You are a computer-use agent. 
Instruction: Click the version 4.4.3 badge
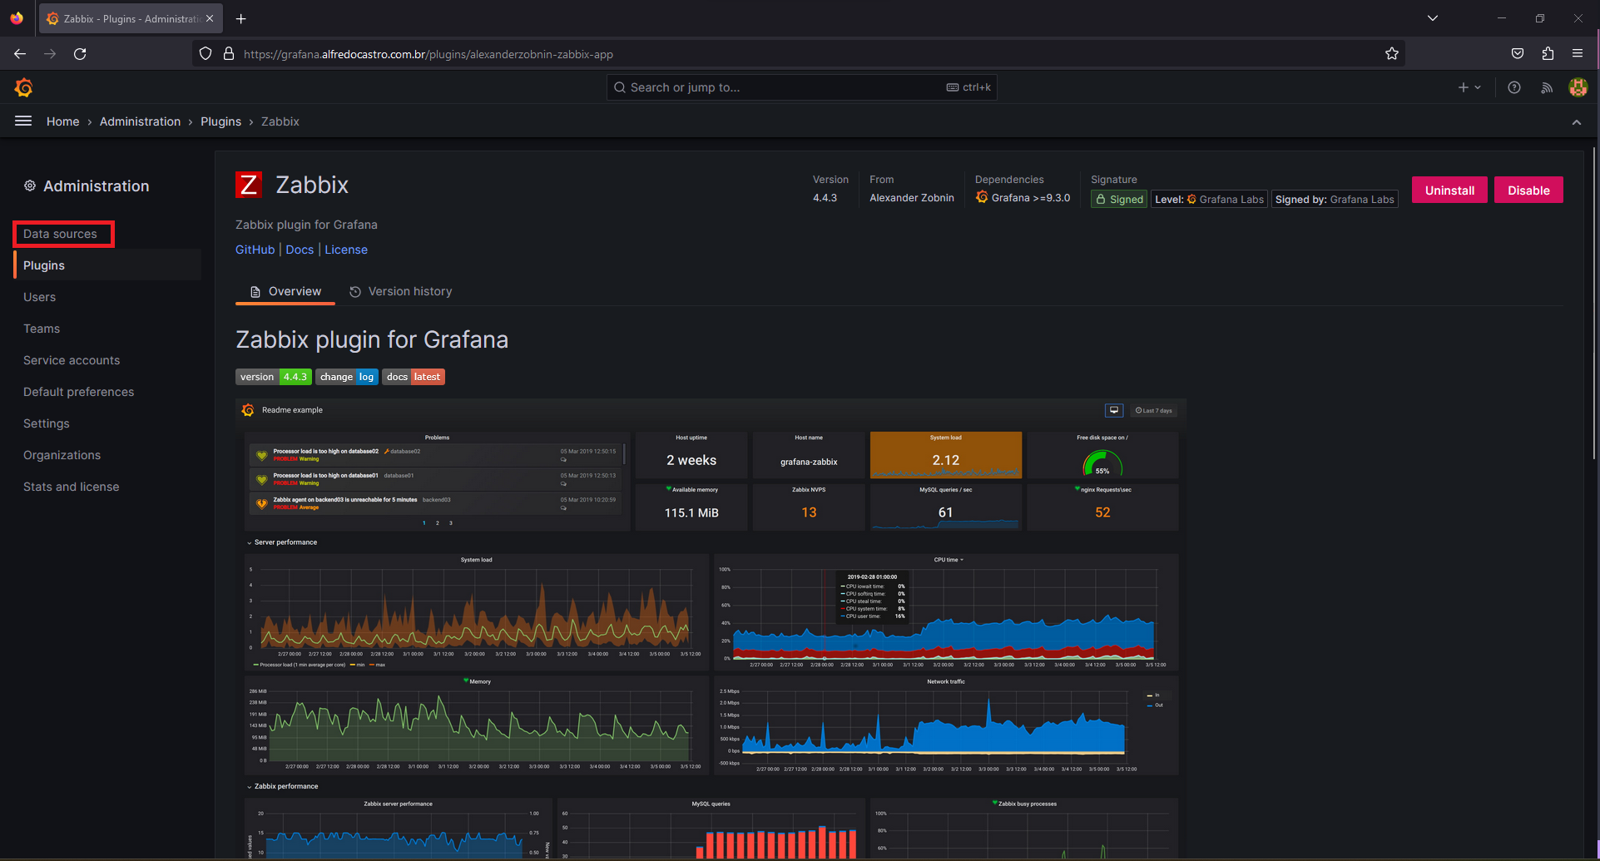point(274,377)
